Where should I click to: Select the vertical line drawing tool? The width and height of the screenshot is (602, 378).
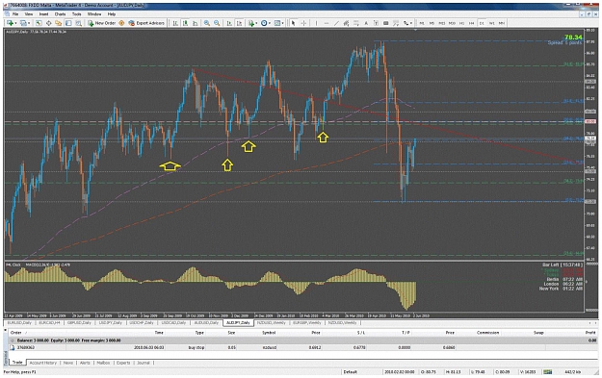(x=316, y=23)
